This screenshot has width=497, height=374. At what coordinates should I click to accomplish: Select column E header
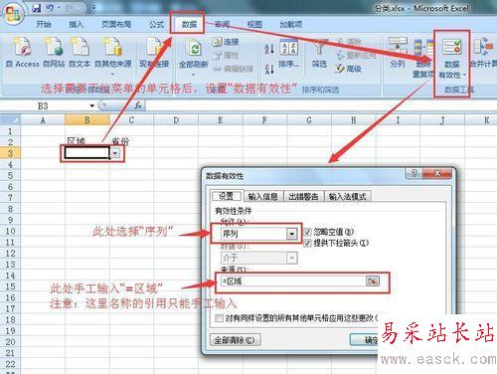pyautogui.click(x=221, y=120)
